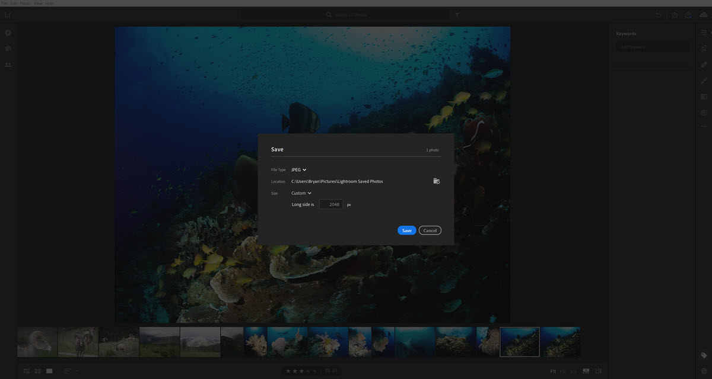Expand the File Type JPEG dropdown
The height and width of the screenshot is (379, 712).
[298, 170]
